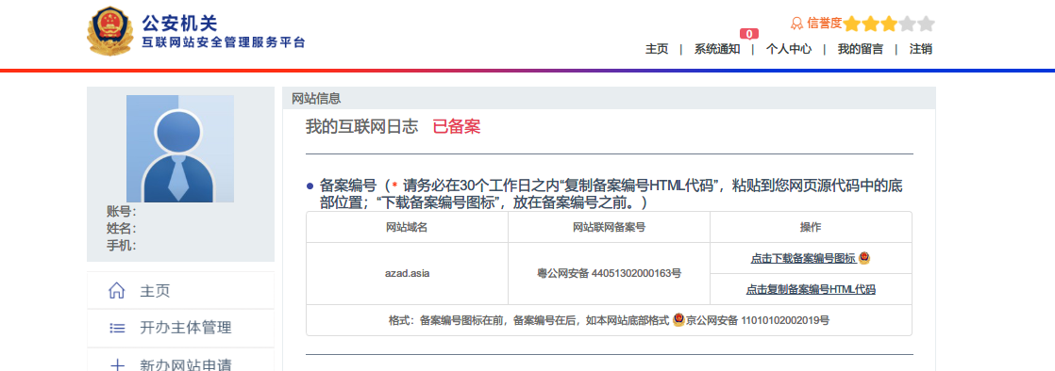Screen dimensions: 1055x371
Task: Open 我的留言 in the top navigation
Action: 860,49
